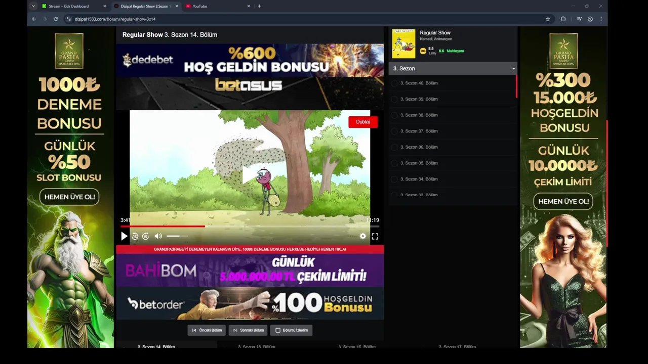This screenshot has width=648, height=364.
Task: Open the betasus banner ad
Action: [250, 93]
